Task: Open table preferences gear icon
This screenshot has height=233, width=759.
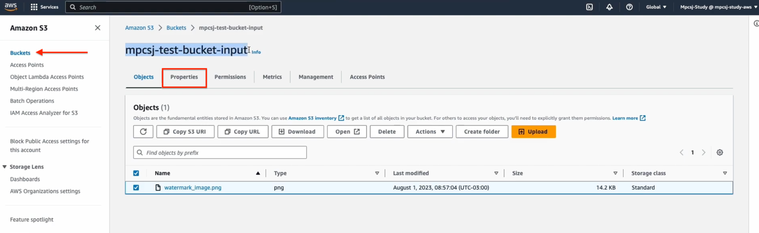Action: (x=720, y=152)
